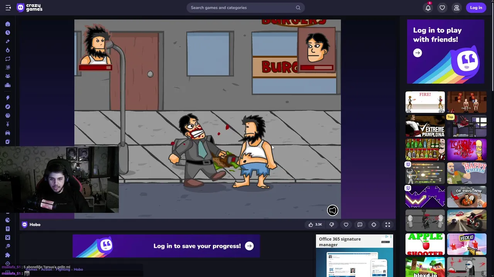Enter fullscreen for the game
This screenshot has width=494, height=277.
pyautogui.click(x=387, y=225)
